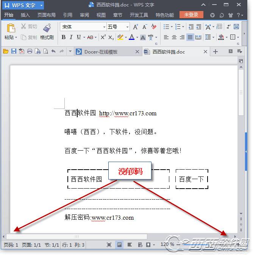Add new document tab with plus
The width and height of the screenshot is (253, 255).
pos(216,52)
